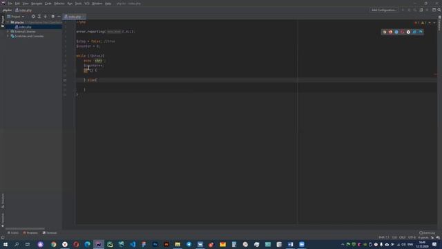
Task: Open Telegram from the taskbar
Action: pyautogui.click(x=189, y=244)
